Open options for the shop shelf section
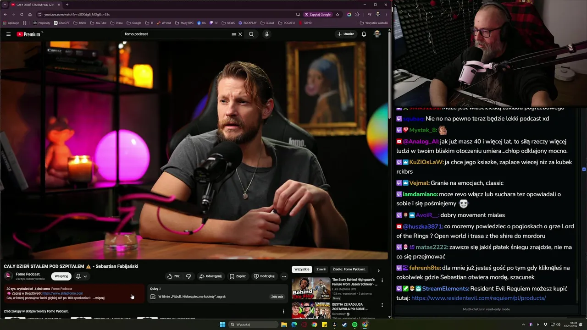The width and height of the screenshot is (587, 330). point(283,312)
